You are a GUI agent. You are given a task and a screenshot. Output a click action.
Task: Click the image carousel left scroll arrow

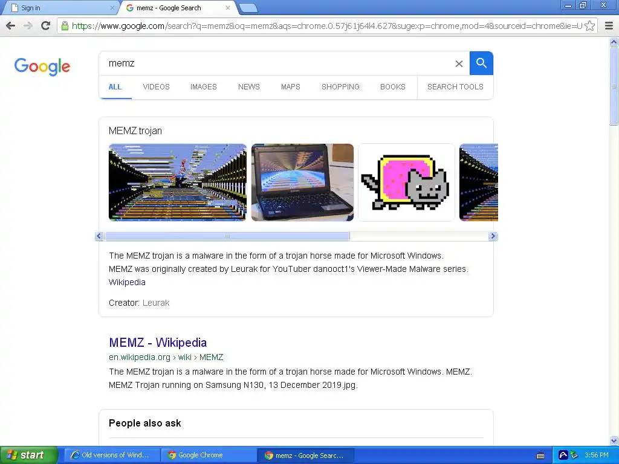(x=99, y=236)
